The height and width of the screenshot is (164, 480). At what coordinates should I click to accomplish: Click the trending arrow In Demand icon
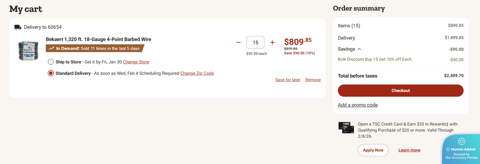click(x=51, y=48)
